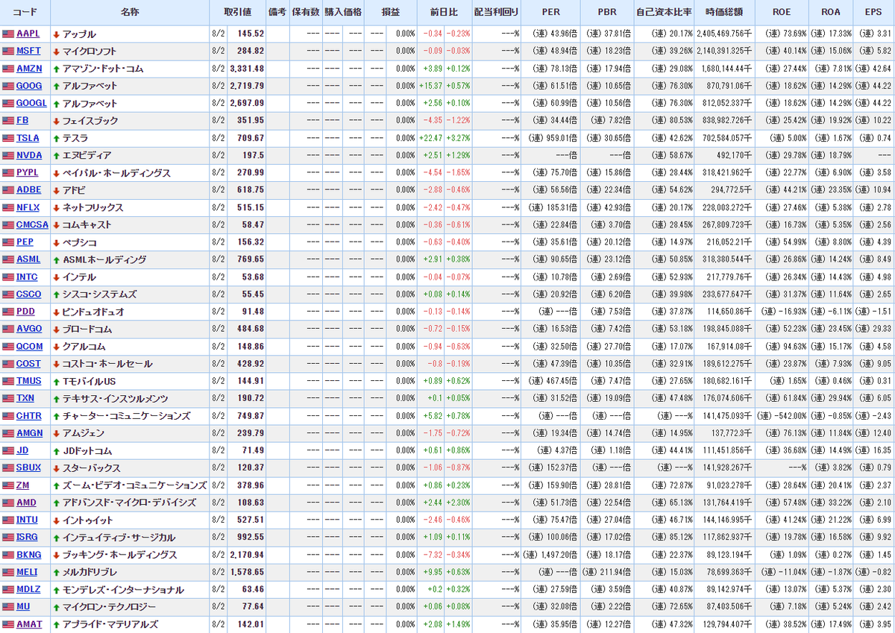The width and height of the screenshot is (895, 633).
Task: Open the TSLA ticker link
Action: [x=28, y=138]
